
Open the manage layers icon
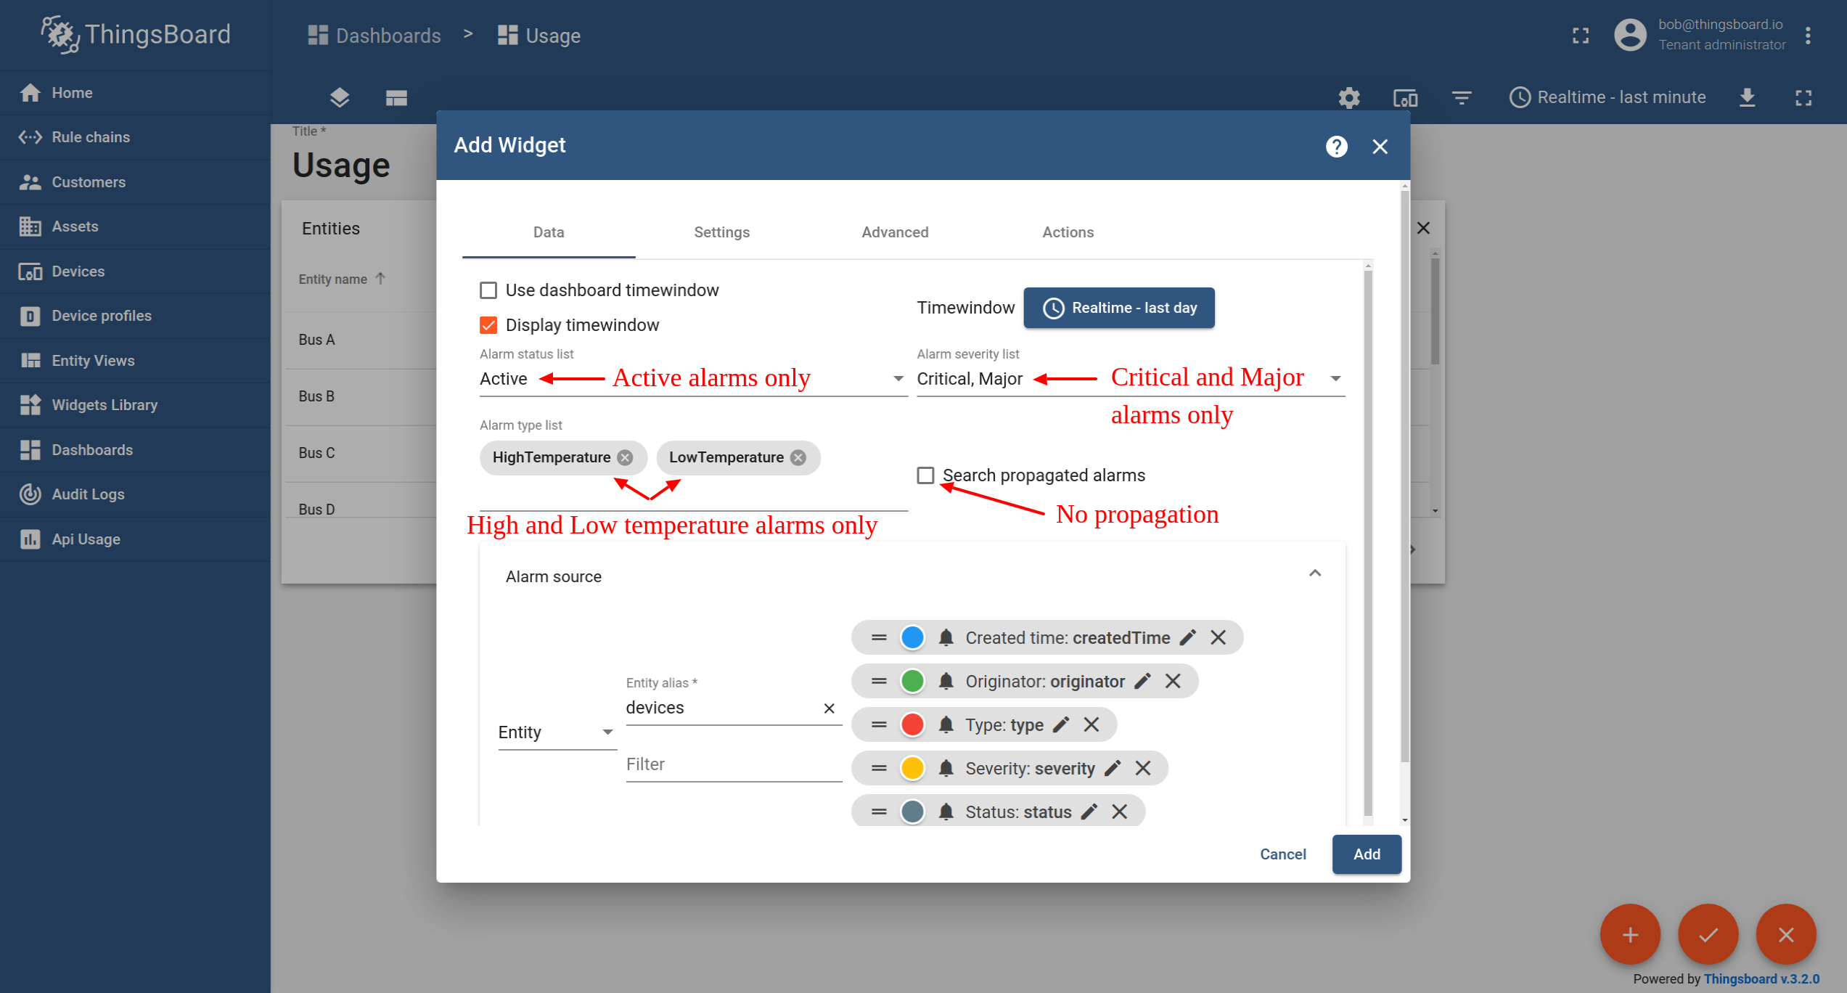[339, 97]
